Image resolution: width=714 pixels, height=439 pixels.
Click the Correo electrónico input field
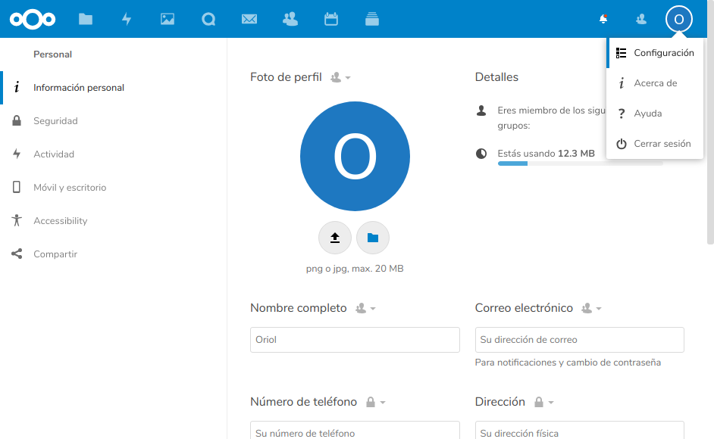[x=579, y=340]
